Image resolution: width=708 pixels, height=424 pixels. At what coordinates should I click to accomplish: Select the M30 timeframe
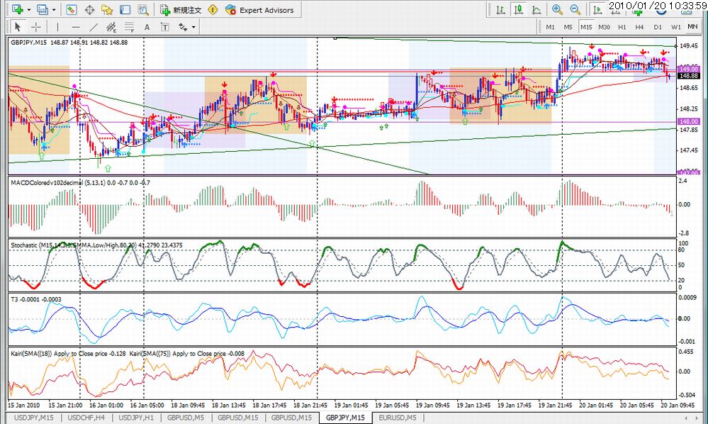(x=604, y=27)
